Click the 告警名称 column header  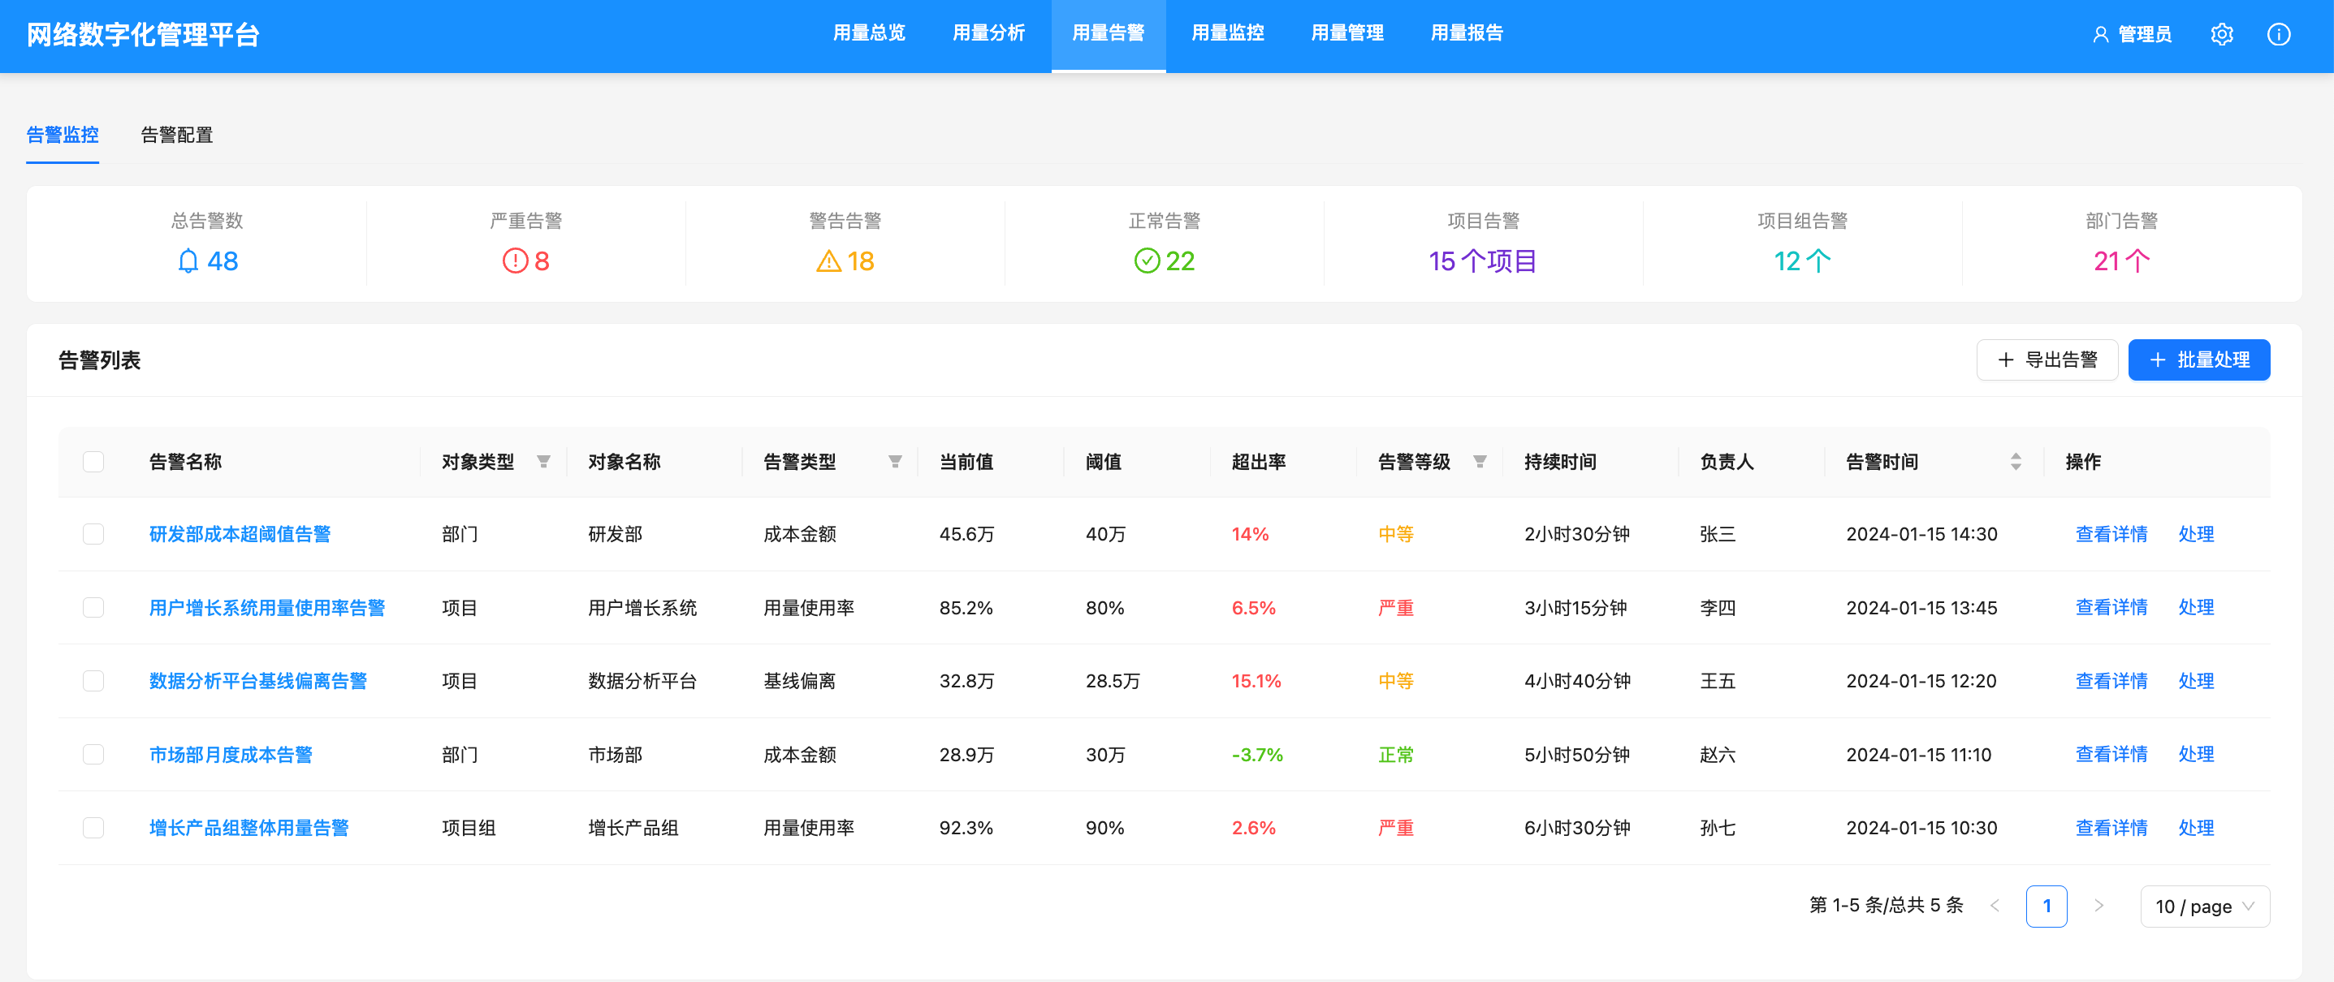[186, 462]
